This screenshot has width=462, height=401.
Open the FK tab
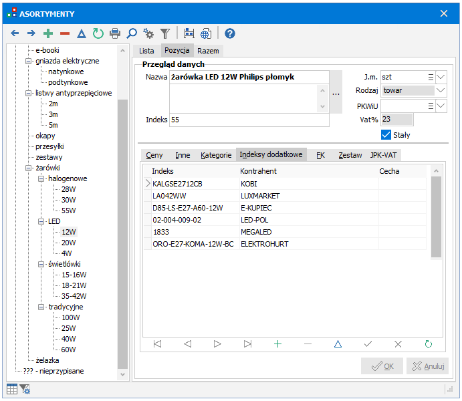[320, 155]
